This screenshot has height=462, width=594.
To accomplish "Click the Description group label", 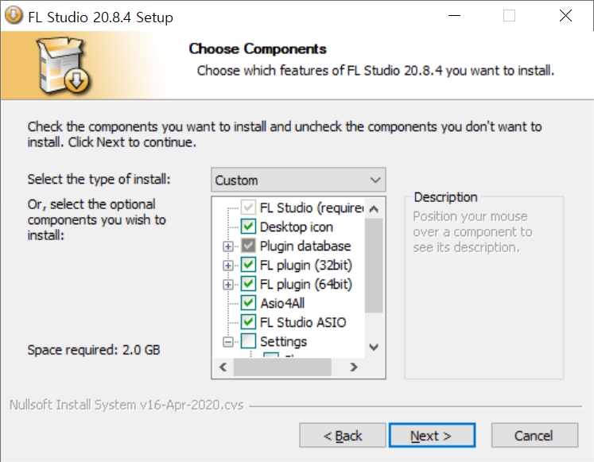I will 445,197.
